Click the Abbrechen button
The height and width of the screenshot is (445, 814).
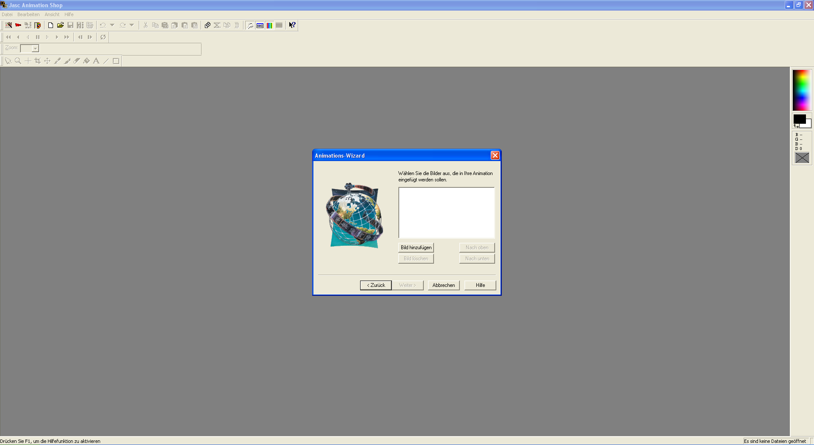(443, 285)
